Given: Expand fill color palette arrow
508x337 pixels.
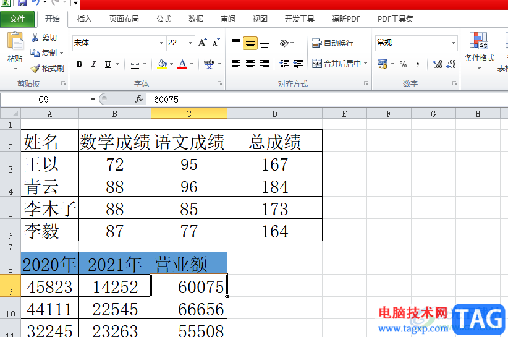Looking at the screenshot, I should pyautogui.click(x=171, y=64).
